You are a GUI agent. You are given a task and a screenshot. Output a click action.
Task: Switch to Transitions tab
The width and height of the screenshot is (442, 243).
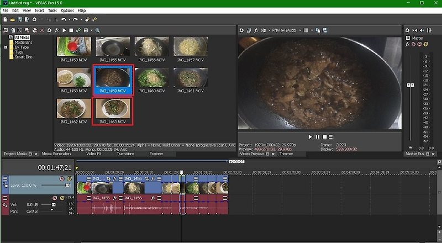125,154
